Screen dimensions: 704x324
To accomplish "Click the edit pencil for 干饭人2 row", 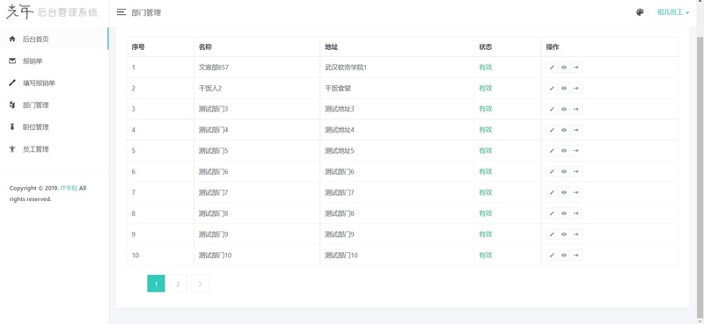I will coord(552,89).
